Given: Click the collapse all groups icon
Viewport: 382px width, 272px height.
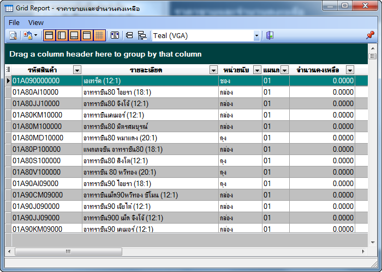Looking at the screenshot, I should coord(130,35).
